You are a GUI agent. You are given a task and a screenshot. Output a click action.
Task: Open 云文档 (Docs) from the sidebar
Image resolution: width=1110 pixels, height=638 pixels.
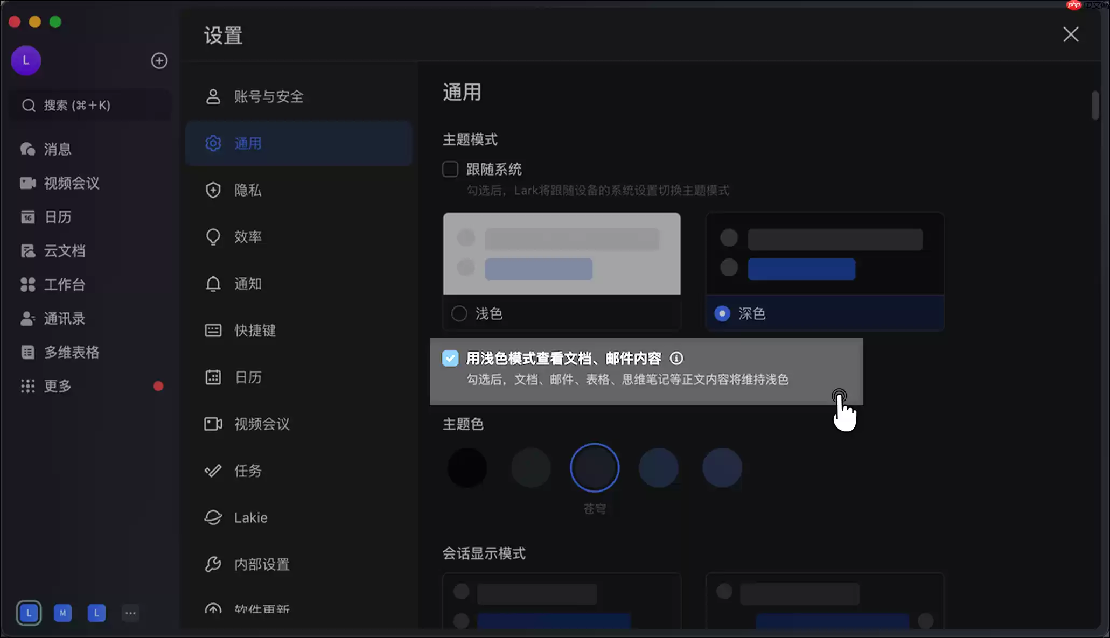pyautogui.click(x=65, y=251)
